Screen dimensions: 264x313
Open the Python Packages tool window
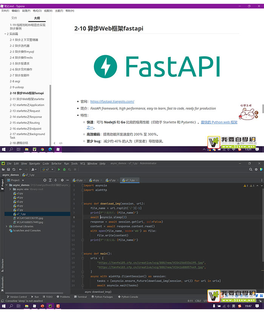[102, 297]
